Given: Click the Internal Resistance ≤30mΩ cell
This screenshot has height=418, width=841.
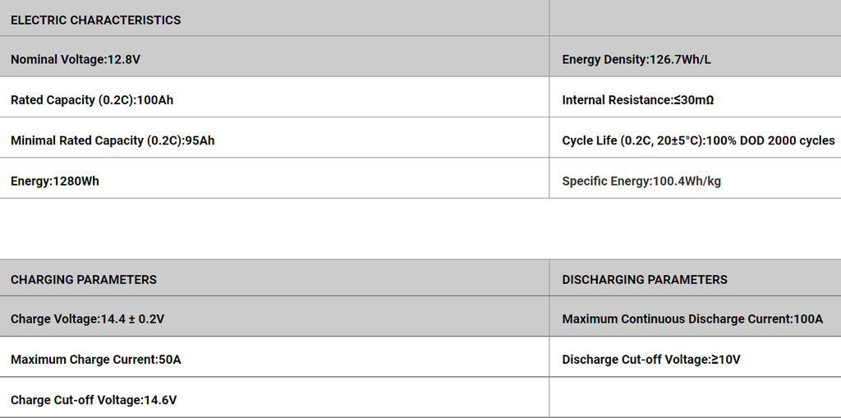Looking at the screenshot, I should click(x=638, y=100).
